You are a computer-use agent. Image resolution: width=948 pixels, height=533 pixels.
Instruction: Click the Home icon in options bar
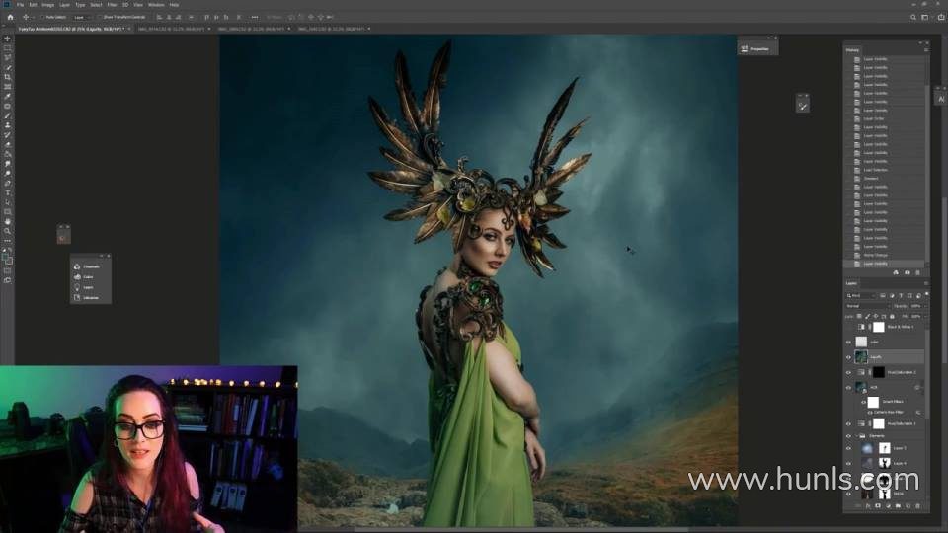[10, 17]
